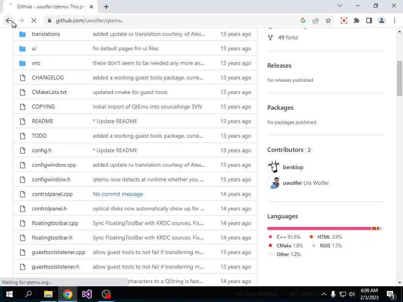Open controlpanel.h
This screenshot has height=302, width=403.
tap(49, 208)
